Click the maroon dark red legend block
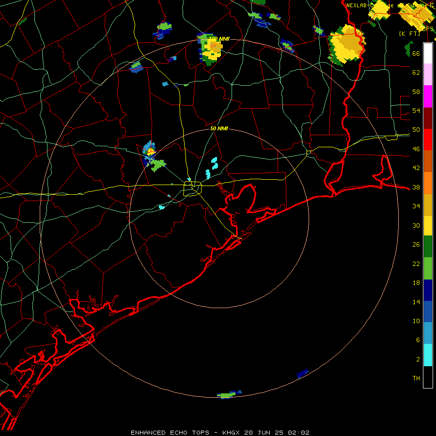This screenshot has height=436, width=436. (428, 118)
